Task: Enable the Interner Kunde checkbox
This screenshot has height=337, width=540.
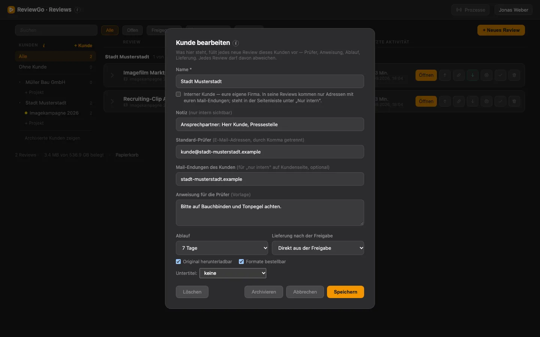Action: pyautogui.click(x=178, y=94)
